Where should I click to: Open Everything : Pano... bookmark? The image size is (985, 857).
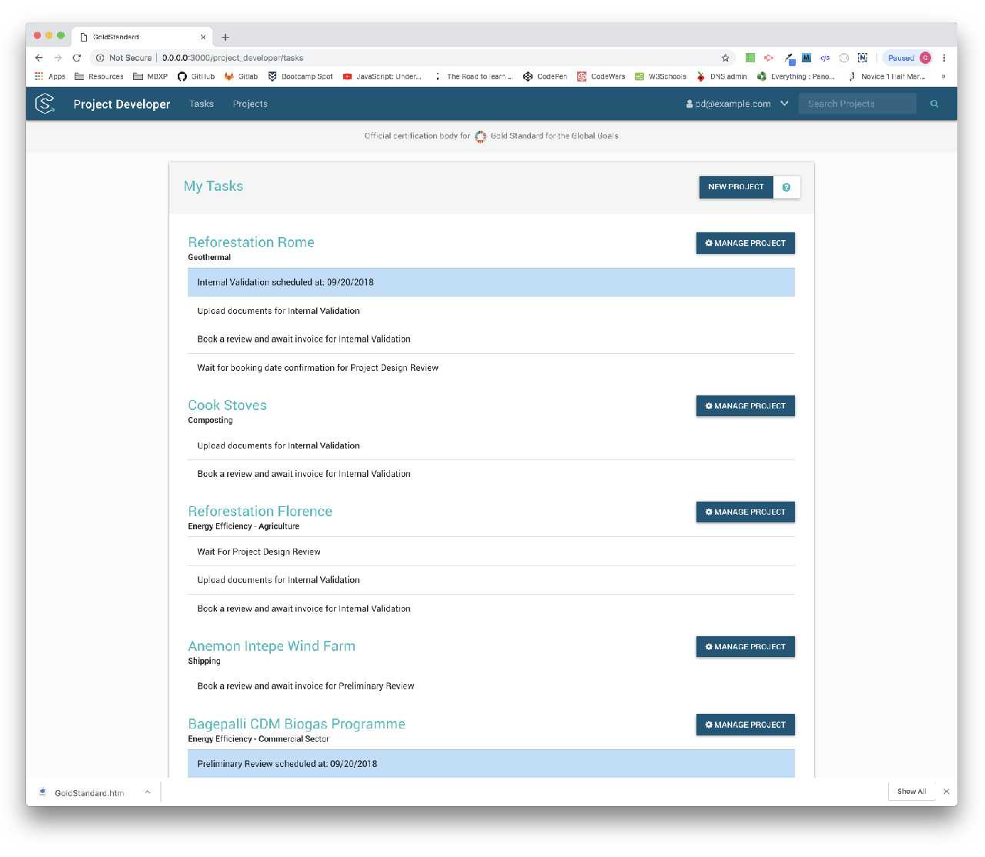796,76
